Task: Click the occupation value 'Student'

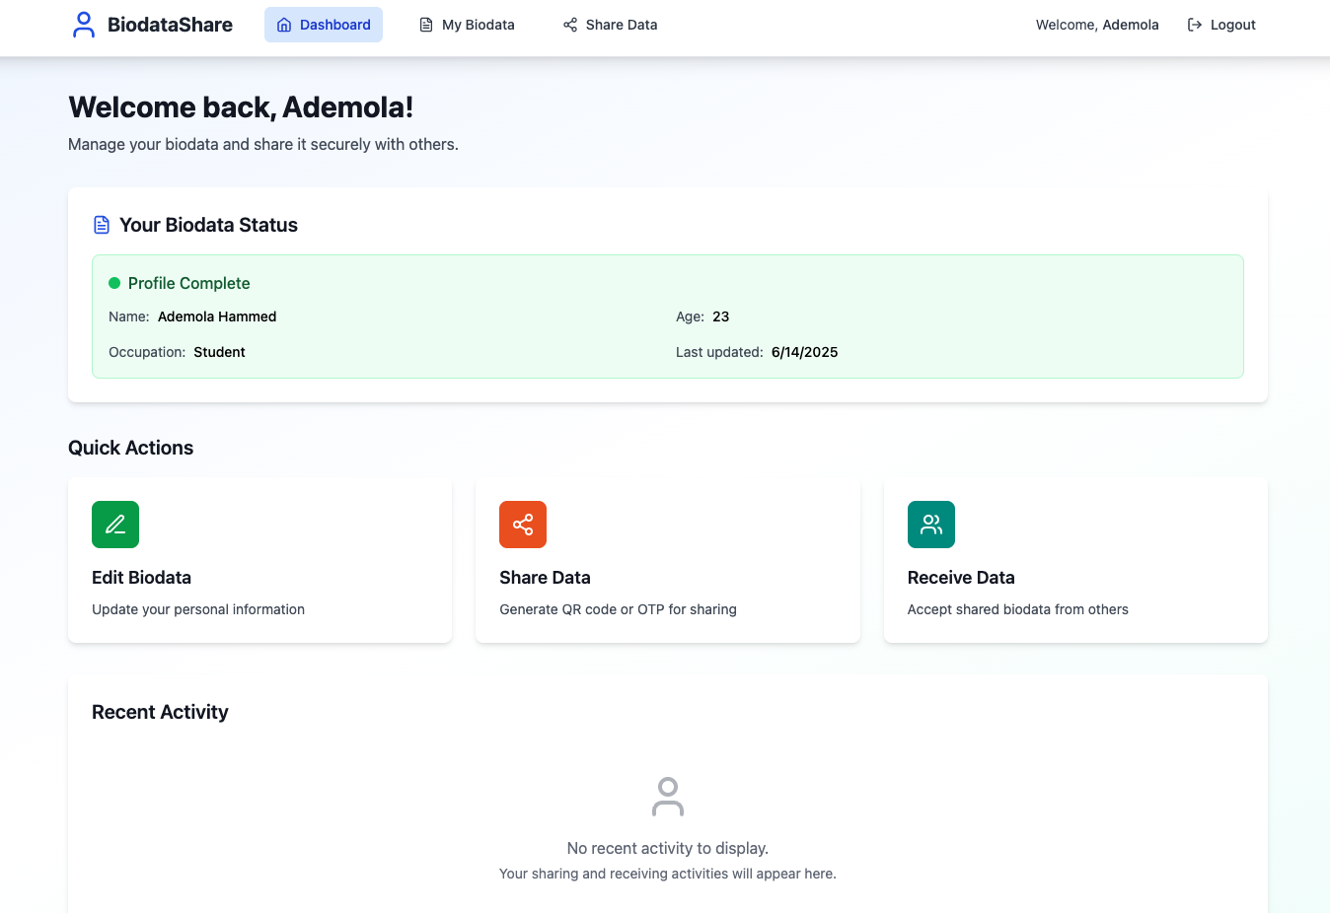Action: click(219, 352)
